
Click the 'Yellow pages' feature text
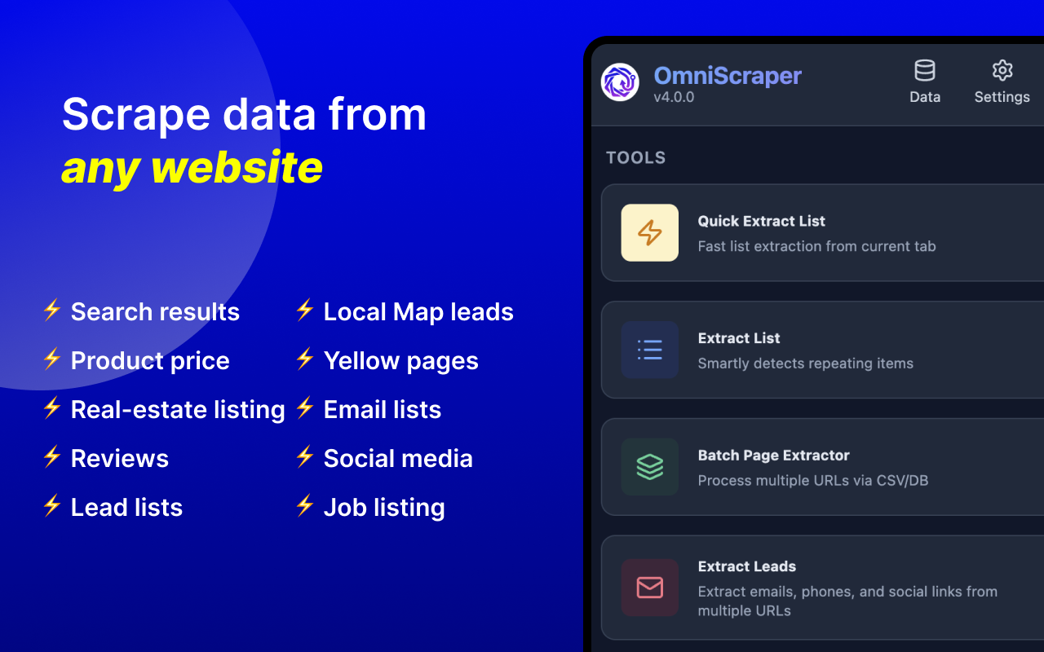401,360
